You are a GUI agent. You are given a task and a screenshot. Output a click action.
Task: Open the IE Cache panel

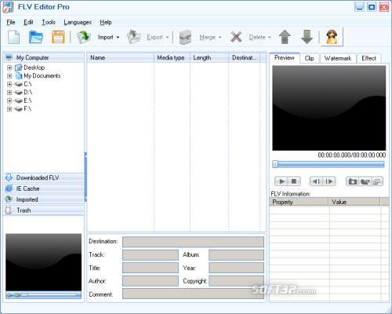click(x=44, y=188)
